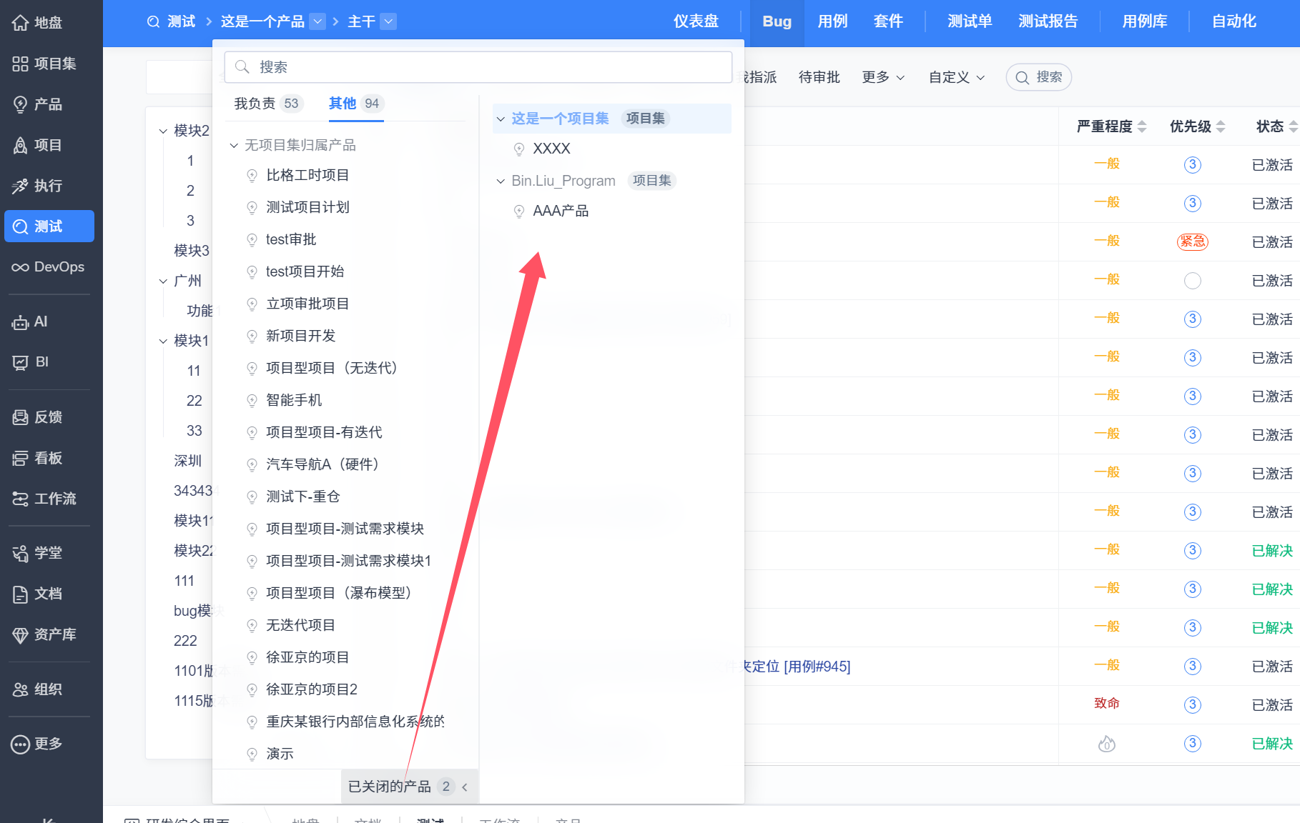Open the 执行 sprint icon in sidebar

[20, 186]
